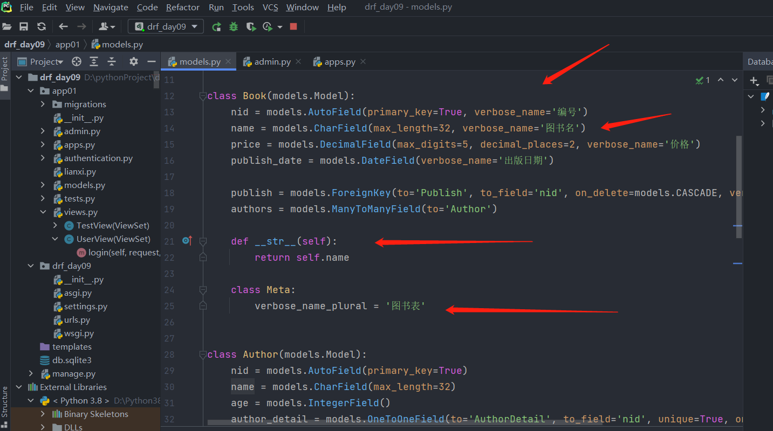
Task: Open the Refactor menu
Action: tap(183, 8)
